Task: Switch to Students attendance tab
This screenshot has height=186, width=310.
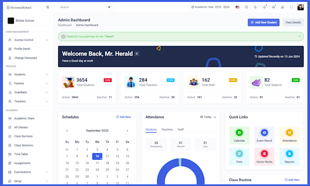Action: (x=151, y=130)
